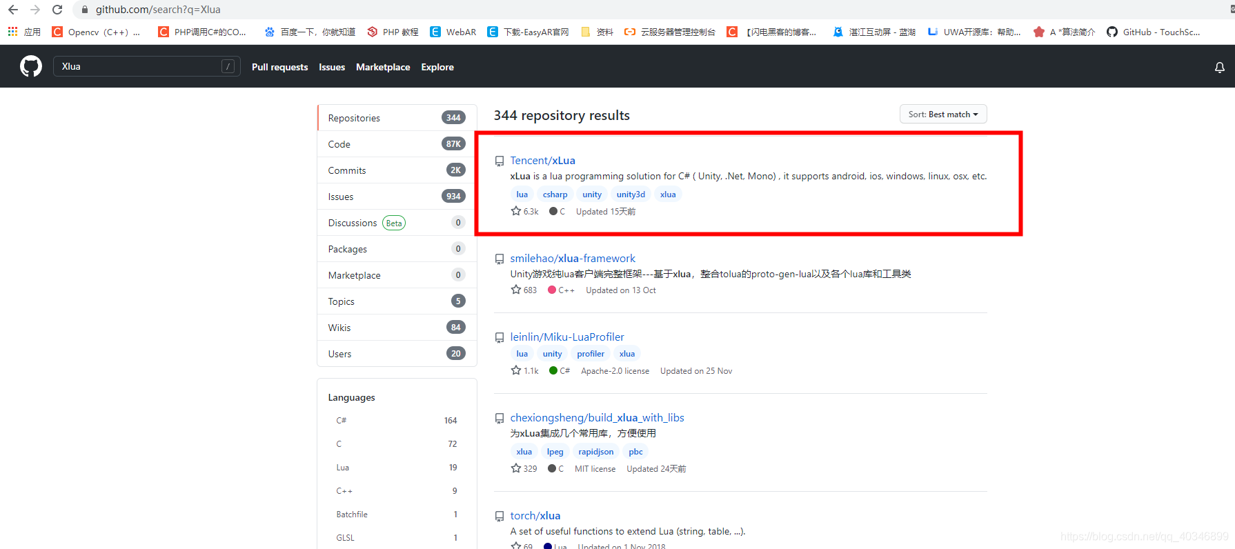Viewport: 1235px width, 549px height.
Task: Reload the page with the refresh icon
Action: click(57, 10)
